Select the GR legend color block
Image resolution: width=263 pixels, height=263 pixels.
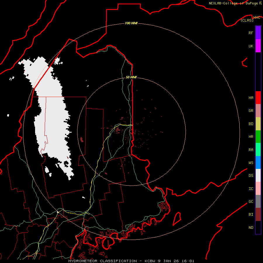click(x=258, y=111)
